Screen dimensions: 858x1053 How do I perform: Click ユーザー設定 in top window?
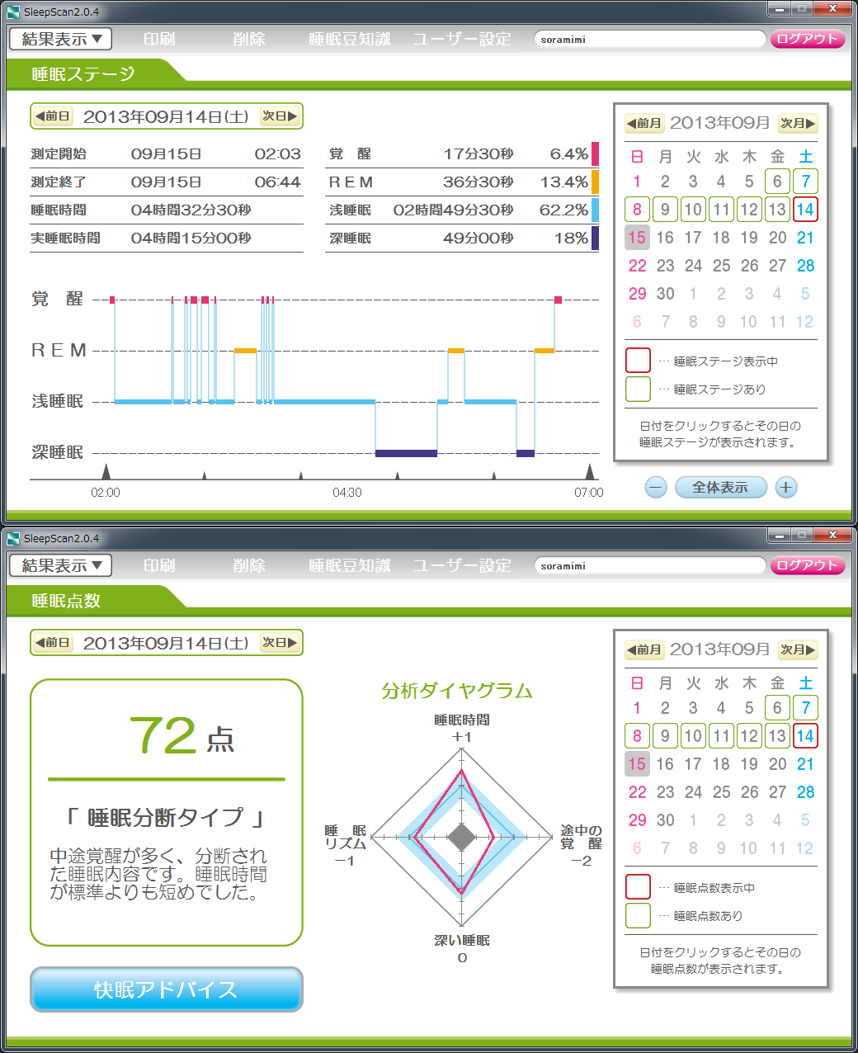[462, 39]
